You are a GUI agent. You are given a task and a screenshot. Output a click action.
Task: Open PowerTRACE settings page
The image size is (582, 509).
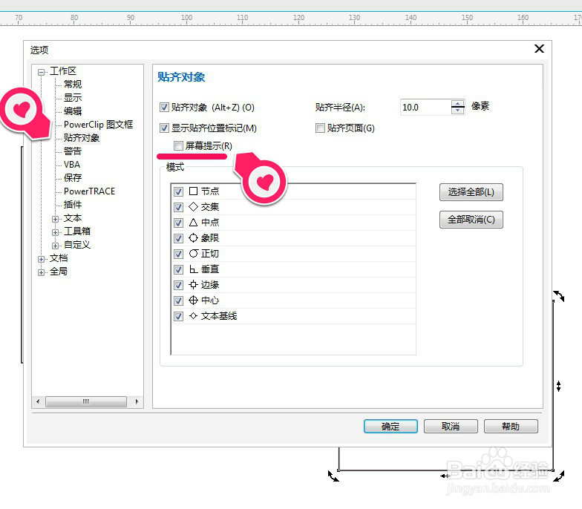pos(89,191)
